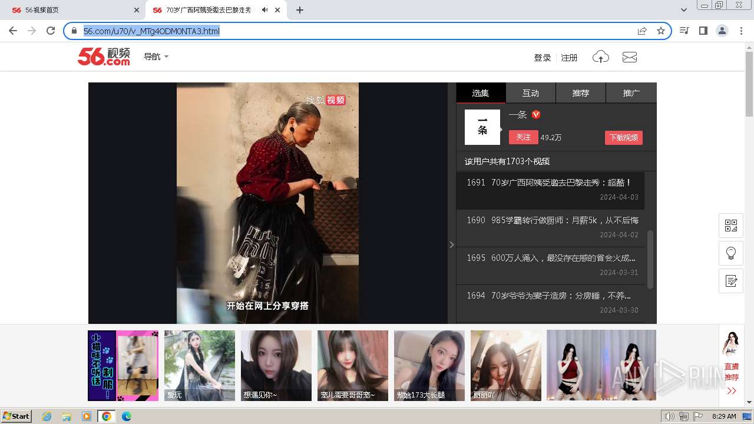Viewport: 754px width, 424px height.
Task: Switch to the 56视频首页 browser tab
Action: point(71,10)
